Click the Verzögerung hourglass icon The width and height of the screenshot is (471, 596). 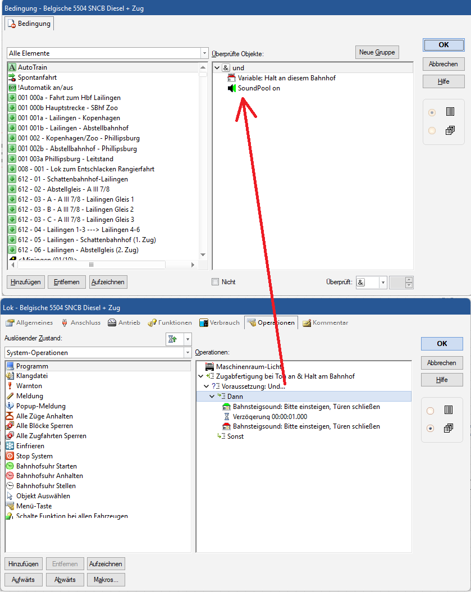(227, 416)
